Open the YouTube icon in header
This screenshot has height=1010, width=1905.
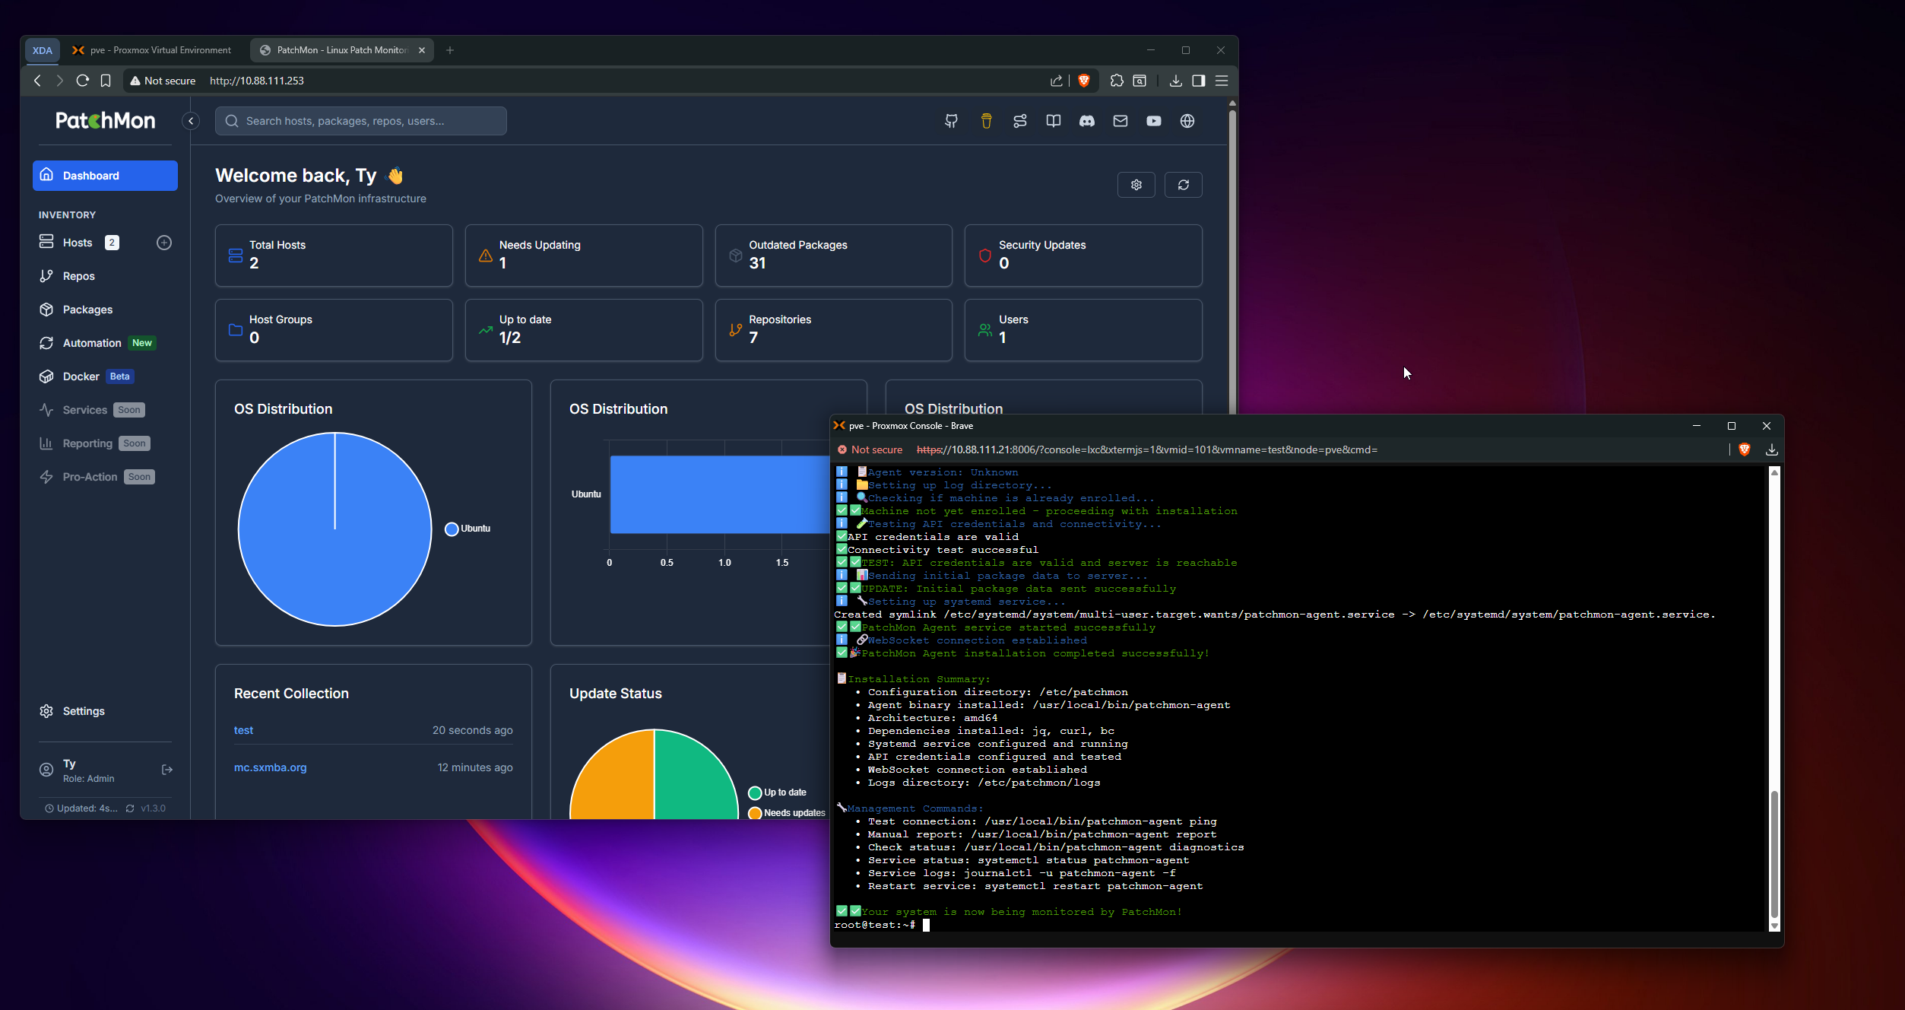pyautogui.click(x=1153, y=121)
